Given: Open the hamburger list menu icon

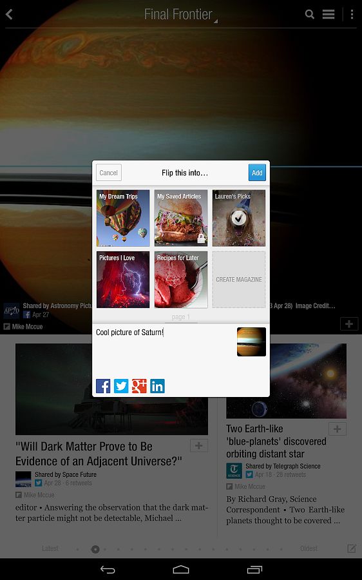Looking at the screenshot, I should [329, 14].
